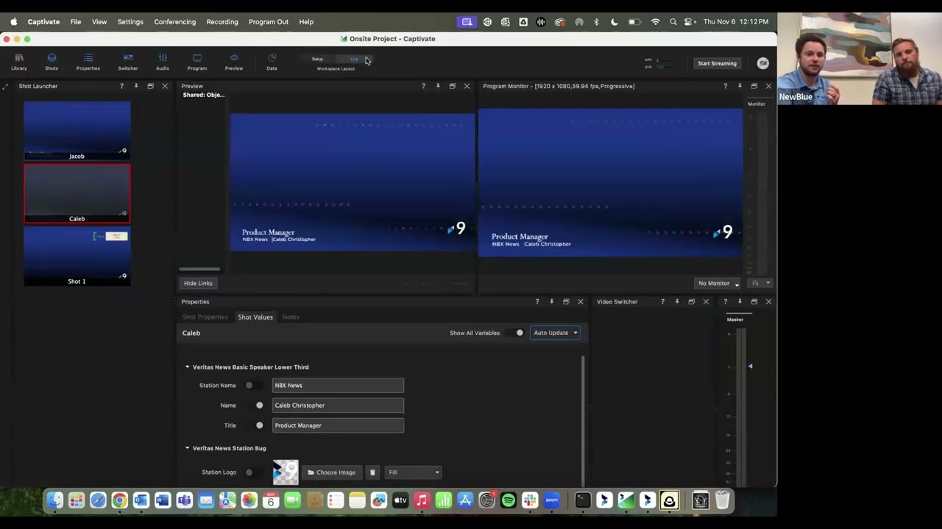Switch the workspace layout to Setup
942x529 pixels.
pyautogui.click(x=317, y=59)
